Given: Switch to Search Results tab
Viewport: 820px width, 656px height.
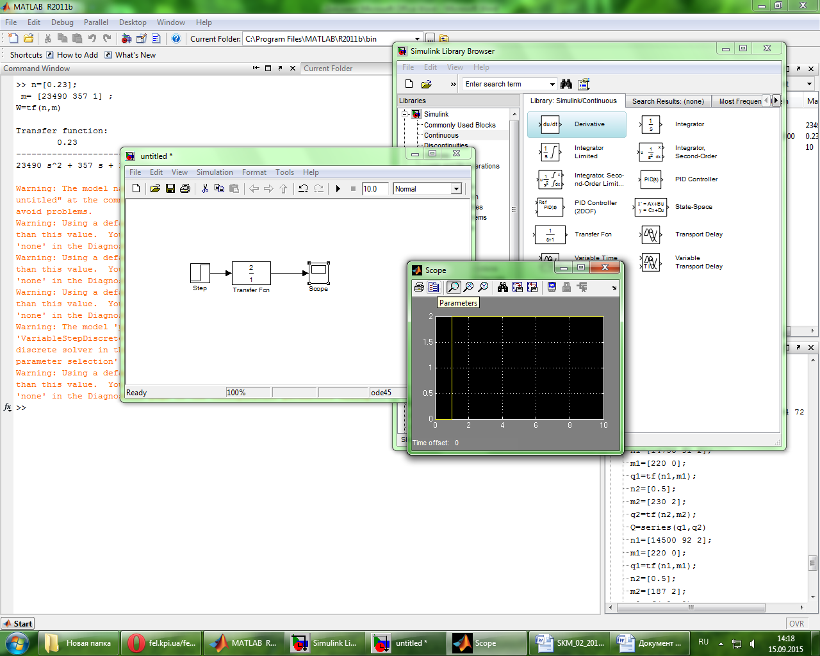Looking at the screenshot, I should [668, 101].
